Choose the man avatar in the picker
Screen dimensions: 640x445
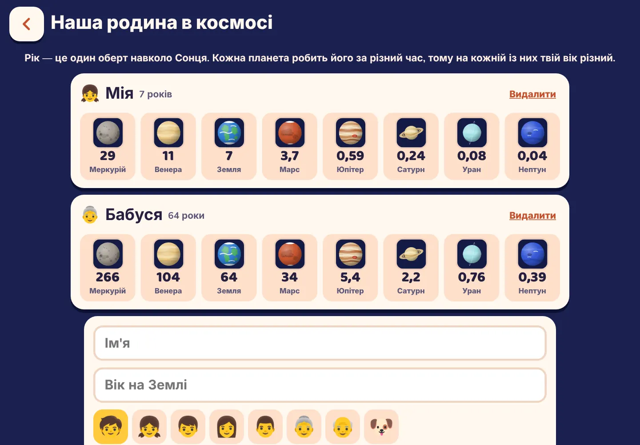(265, 427)
